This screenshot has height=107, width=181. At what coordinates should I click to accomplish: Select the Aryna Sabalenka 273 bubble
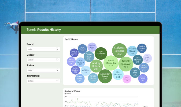[101, 53]
